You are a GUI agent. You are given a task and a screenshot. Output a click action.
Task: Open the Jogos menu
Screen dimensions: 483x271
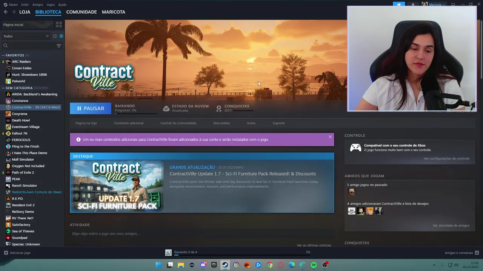[51, 5]
